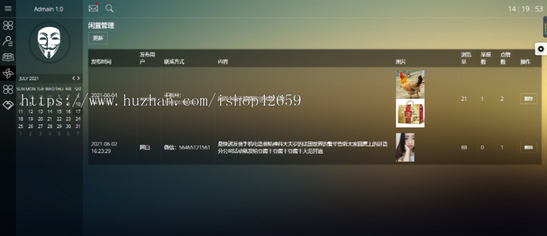Image resolution: width=547 pixels, height=236 pixels.
Task: Open the user list sidebar icon
Action: click(x=8, y=41)
